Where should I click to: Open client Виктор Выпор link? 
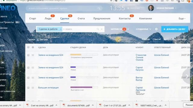[x=139, y=79]
